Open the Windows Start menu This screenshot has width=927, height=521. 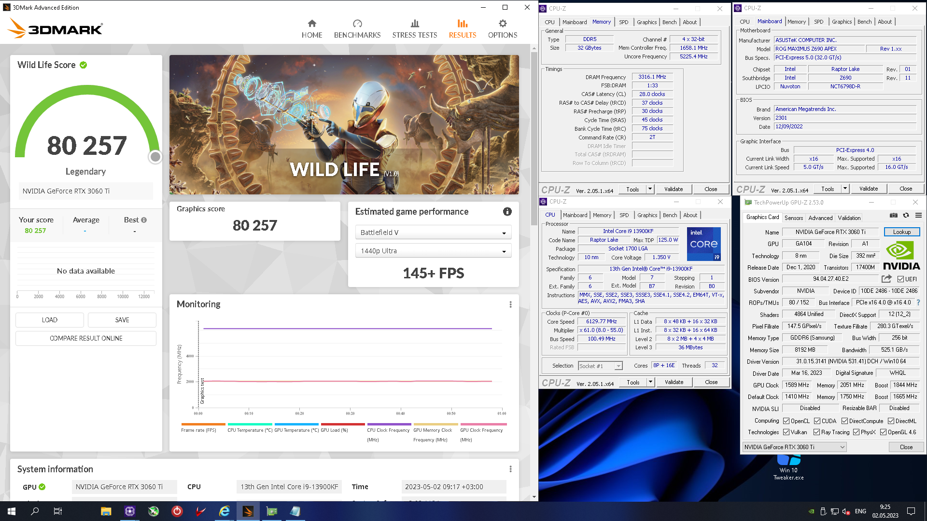12,511
